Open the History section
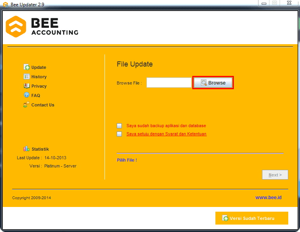Screen dimensions: 300x232 (x=39, y=77)
